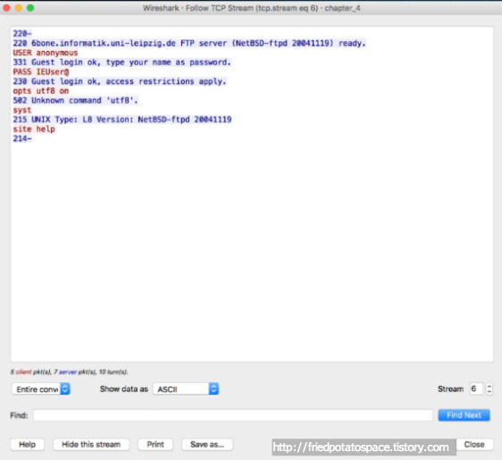Screen dimensions: 502x460
Task: Click the Stream number field showing 6
Action: 476,389
